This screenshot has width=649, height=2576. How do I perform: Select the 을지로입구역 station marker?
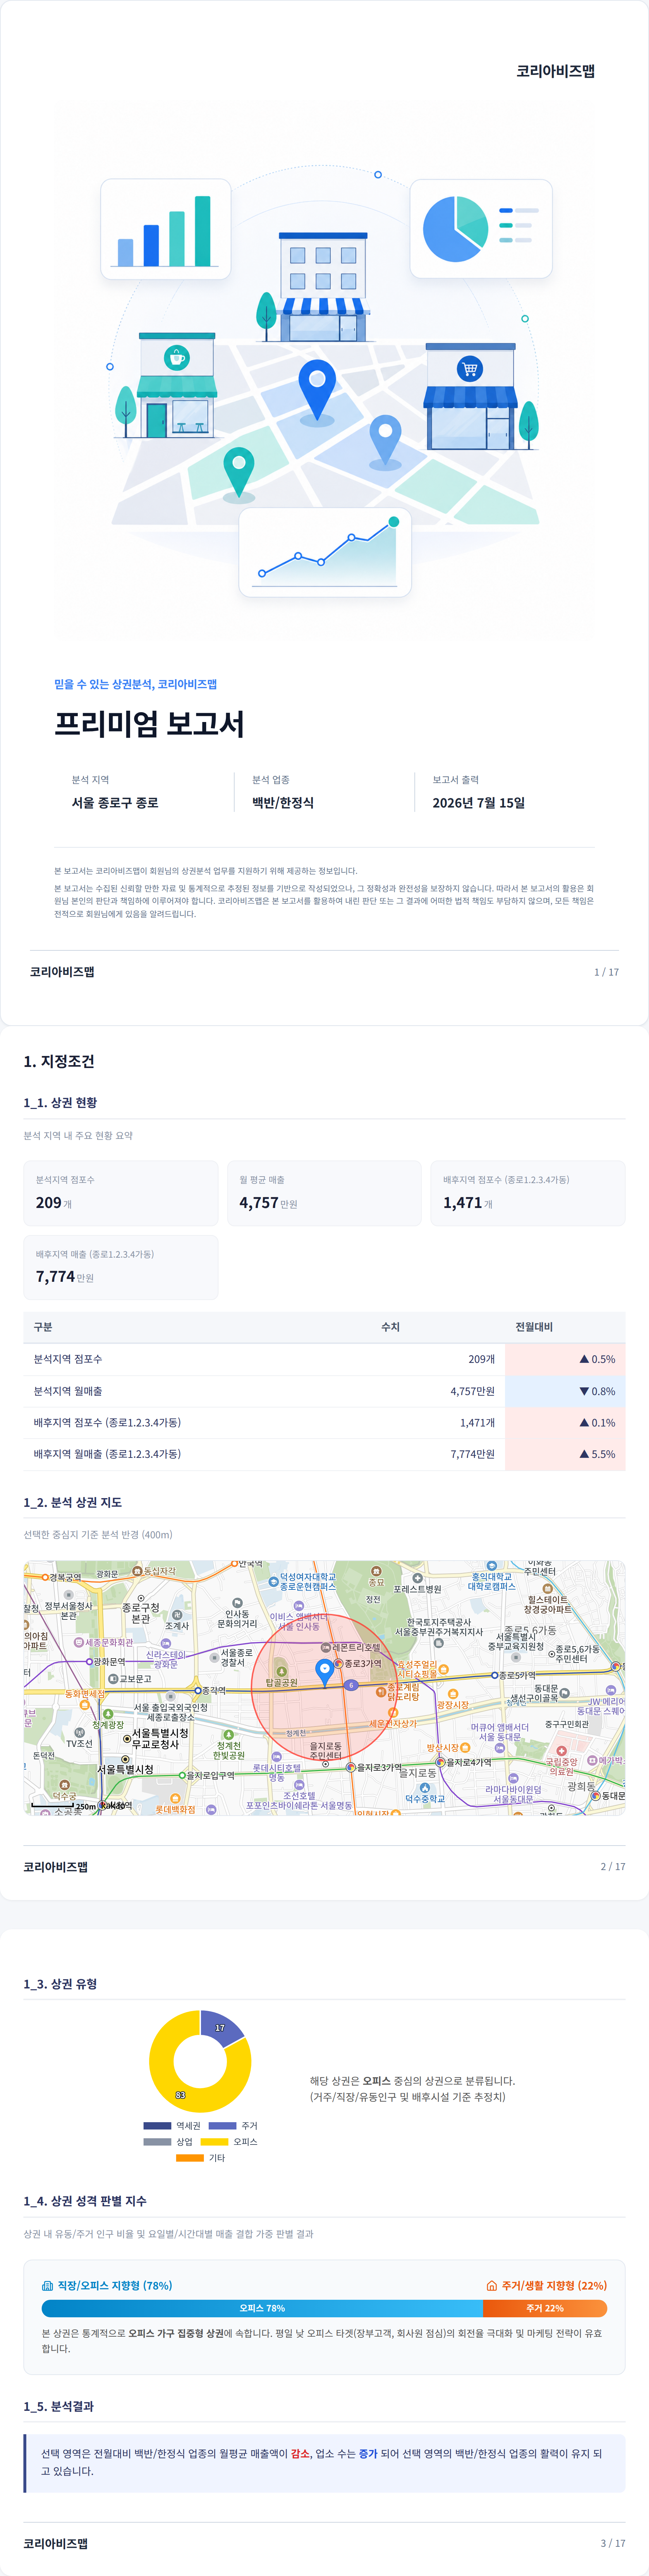pyautogui.click(x=182, y=1775)
